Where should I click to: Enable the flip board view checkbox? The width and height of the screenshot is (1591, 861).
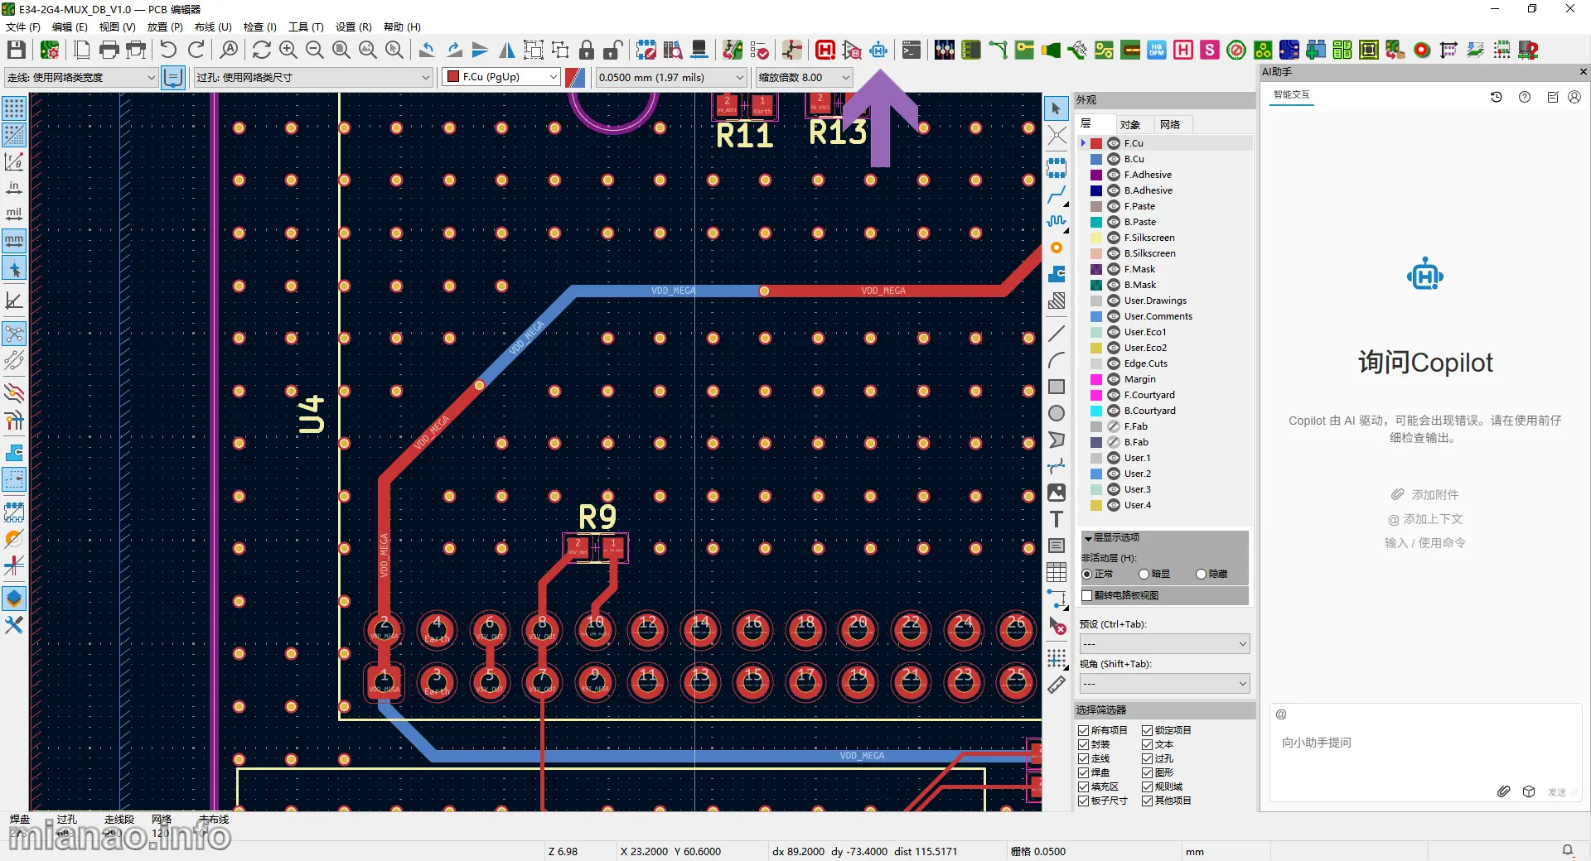pos(1087,596)
